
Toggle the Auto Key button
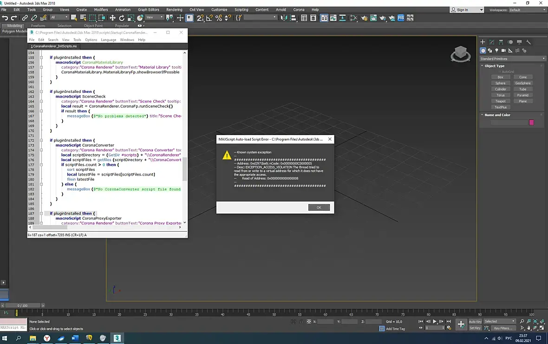pos(475,321)
